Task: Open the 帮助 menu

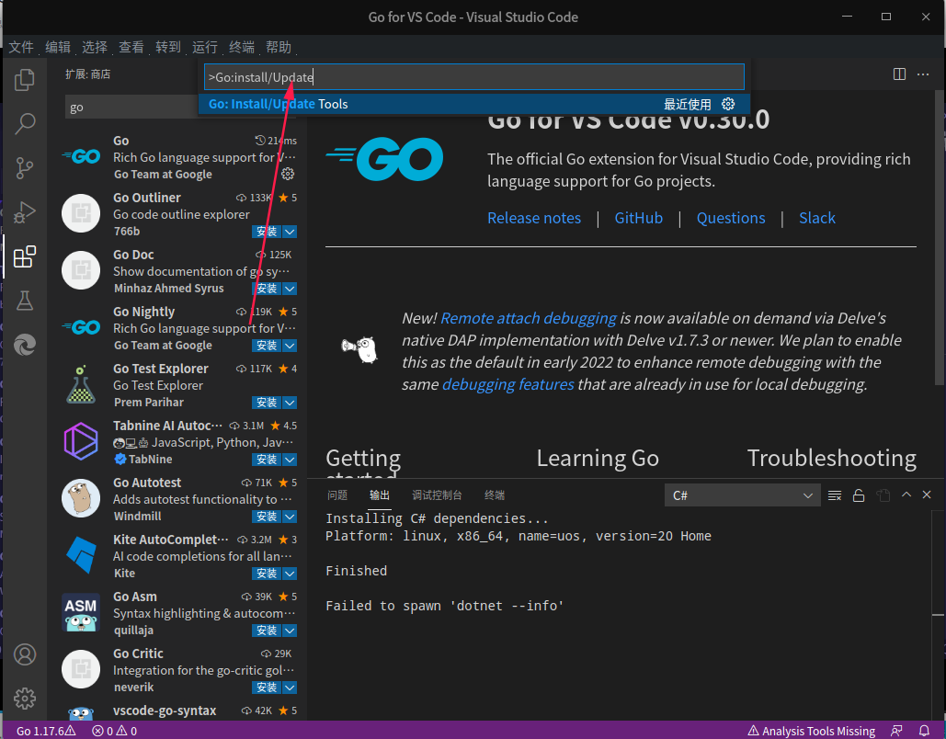Action: [279, 47]
